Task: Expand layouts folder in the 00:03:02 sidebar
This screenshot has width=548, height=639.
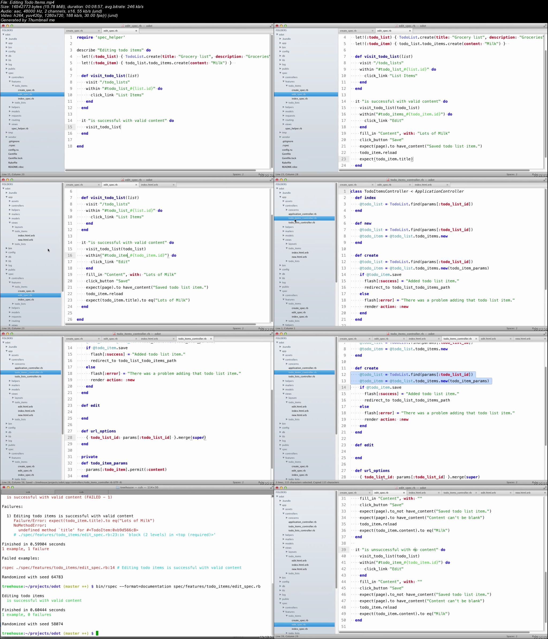Action: [13, 227]
